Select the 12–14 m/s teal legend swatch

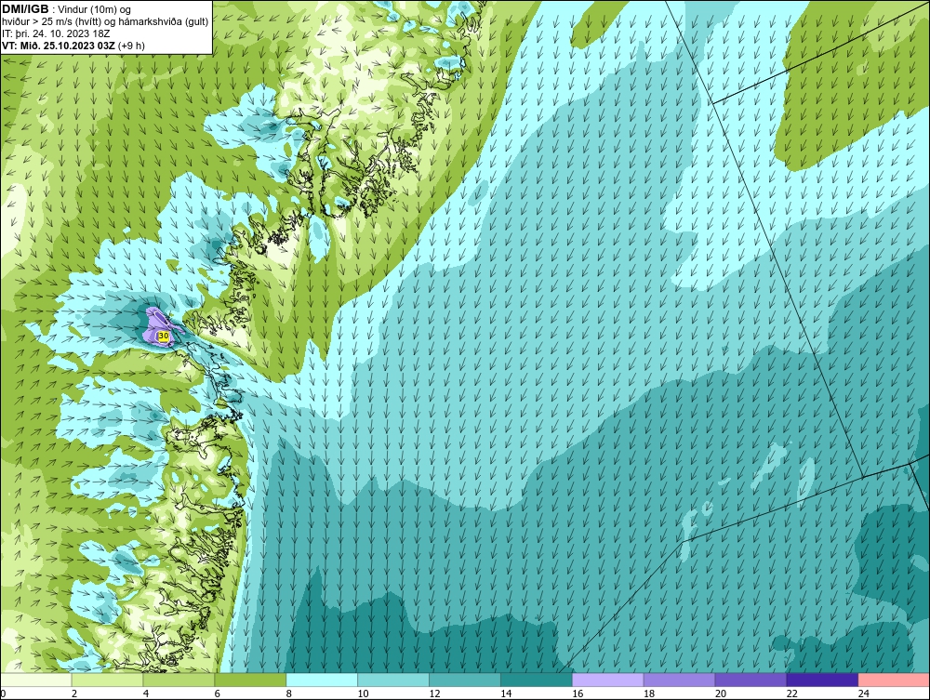click(x=465, y=680)
